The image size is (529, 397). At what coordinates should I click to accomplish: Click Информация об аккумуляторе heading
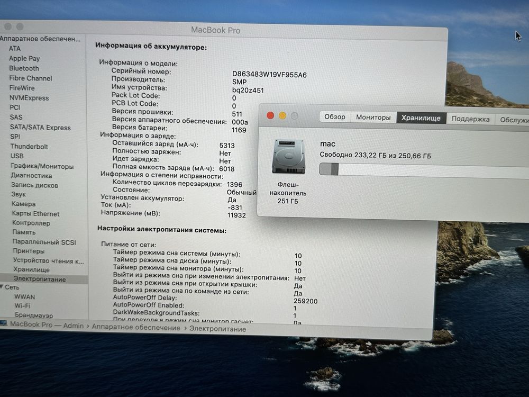[x=151, y=46]
